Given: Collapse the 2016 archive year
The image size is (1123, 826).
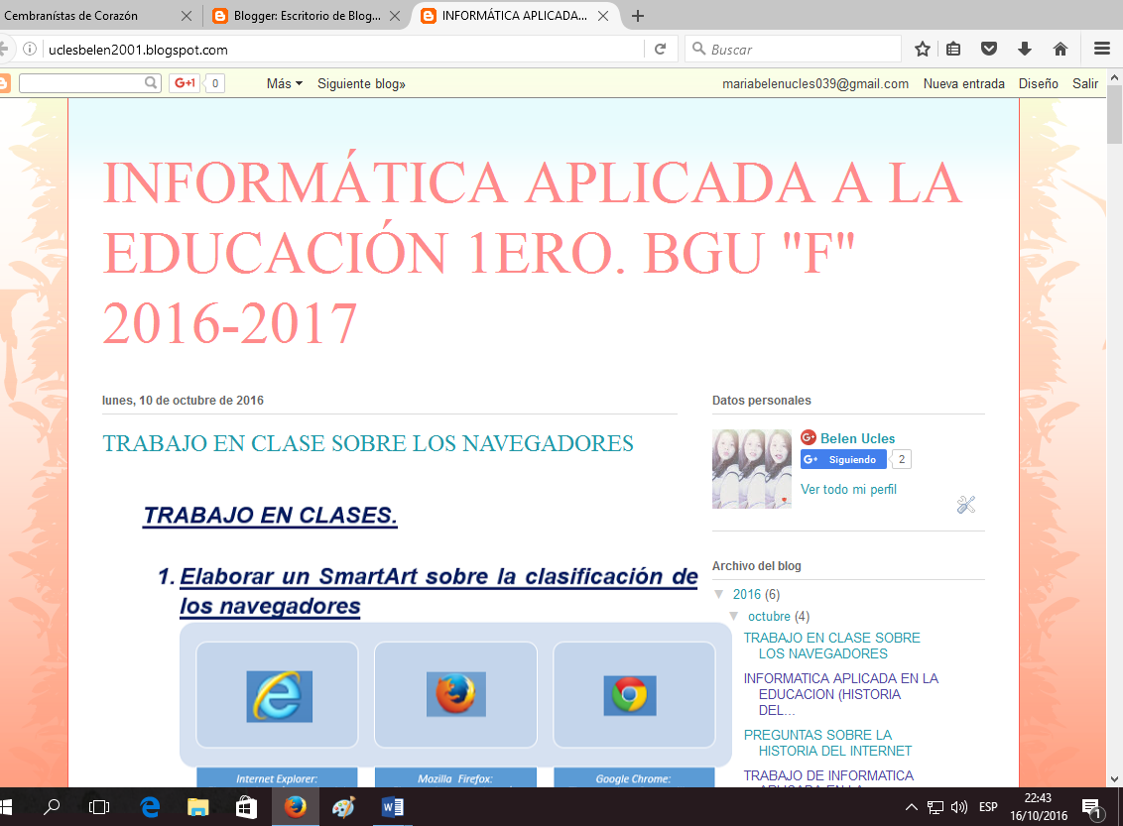Looking at the screenshot, I should [719, 594].
